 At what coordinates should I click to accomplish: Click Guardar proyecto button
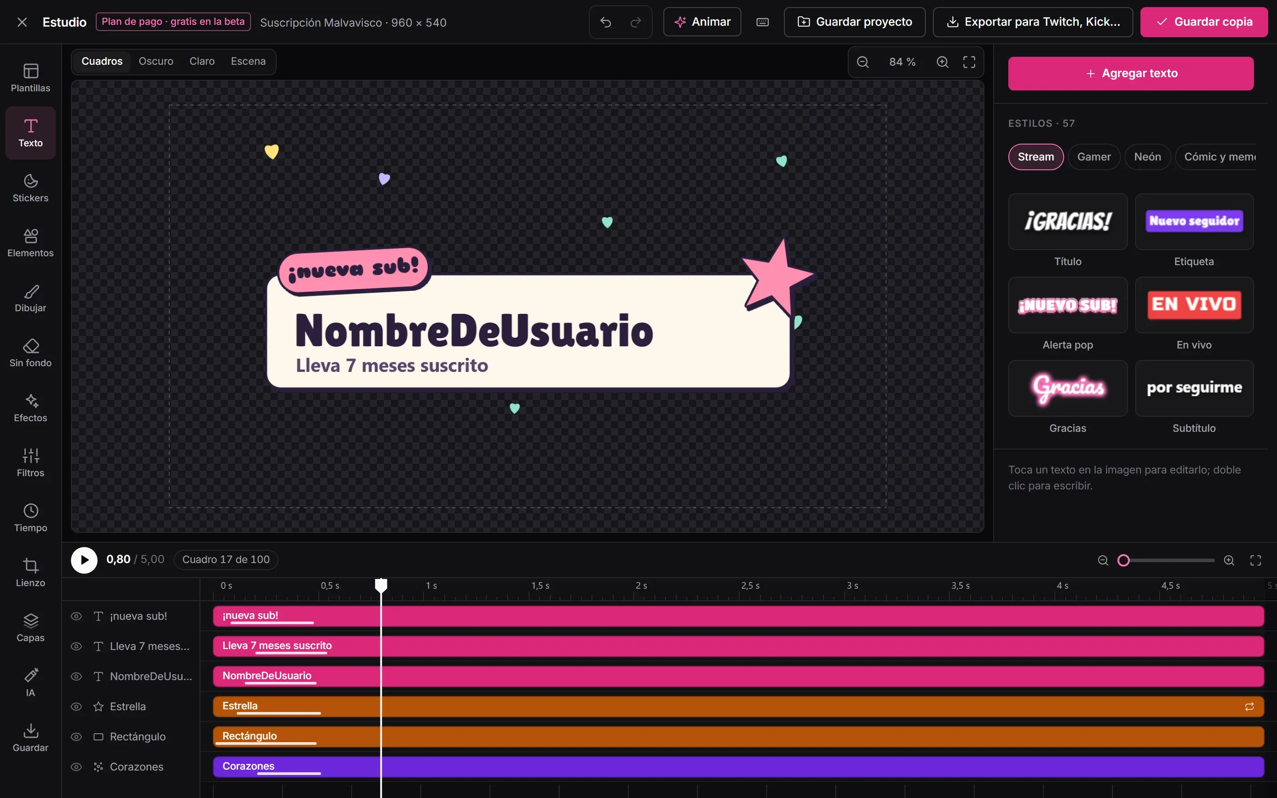coord(854,22)
